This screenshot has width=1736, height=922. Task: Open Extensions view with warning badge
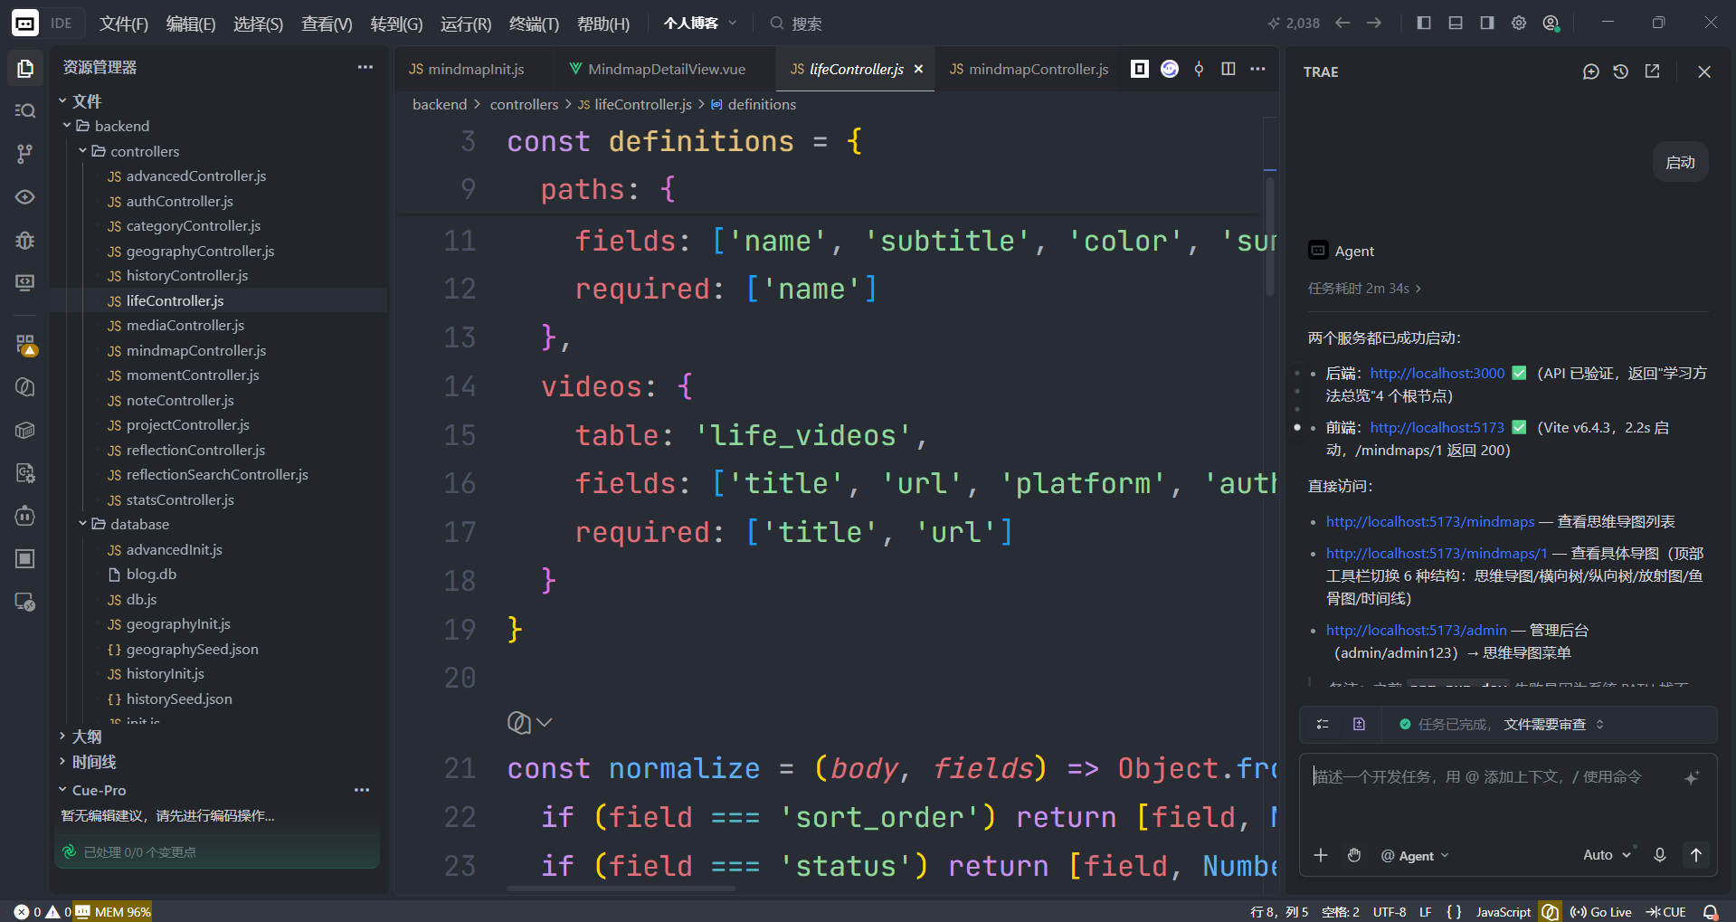25,344
